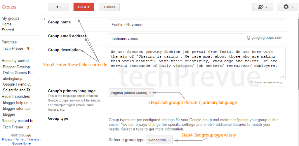Open the members management icon menu
Viewport: 299px width, 146px height.
263,7
